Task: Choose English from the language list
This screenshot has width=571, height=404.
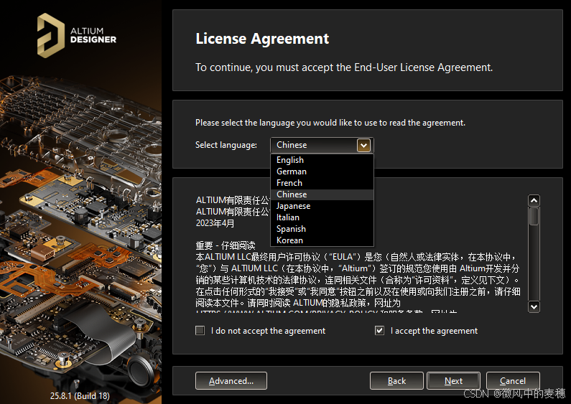Action: pos(322,160)
